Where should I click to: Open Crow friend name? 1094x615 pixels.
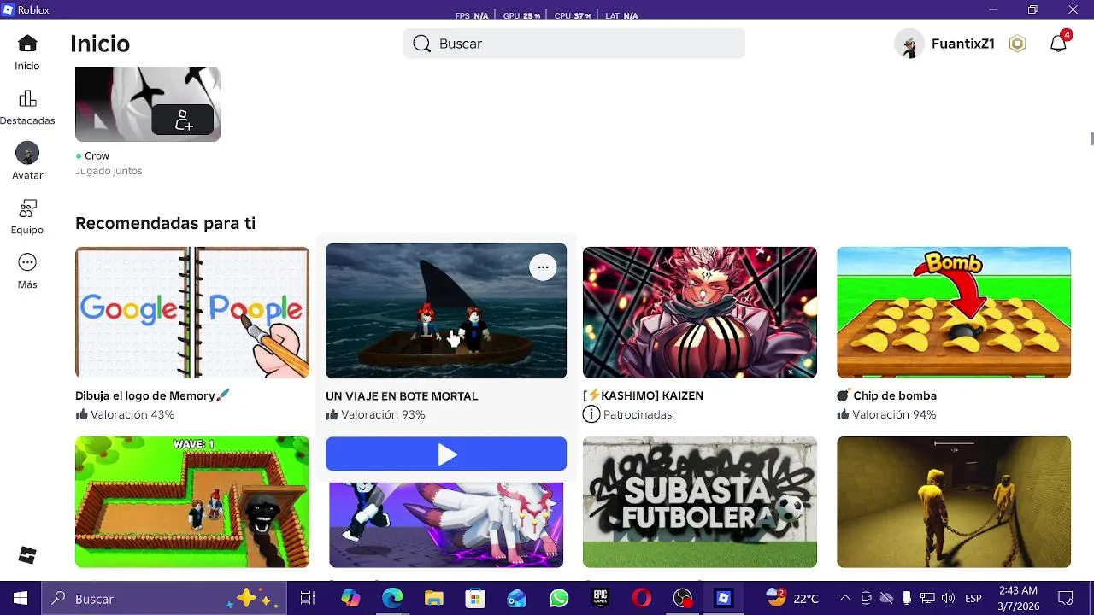point(97,155)
